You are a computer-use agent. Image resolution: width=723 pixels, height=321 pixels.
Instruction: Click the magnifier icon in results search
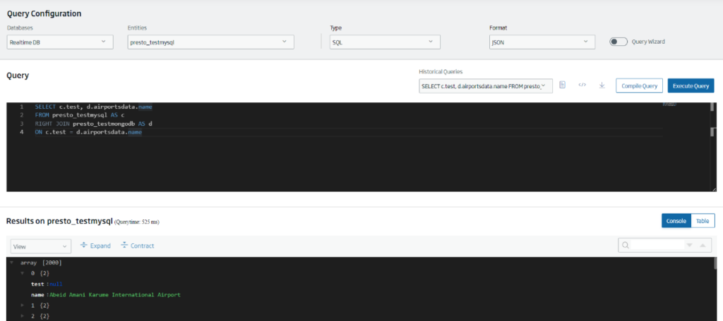click(626, 246)
